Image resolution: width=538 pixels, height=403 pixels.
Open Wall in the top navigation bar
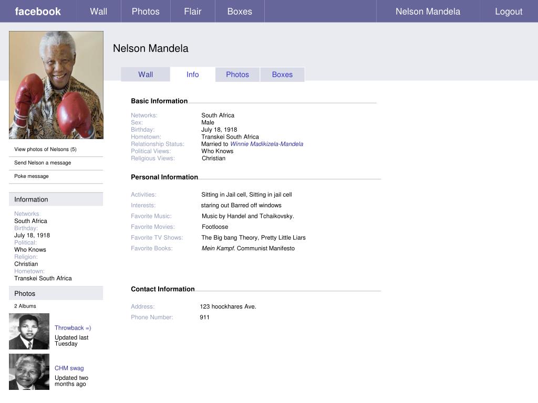coord(98,12)
